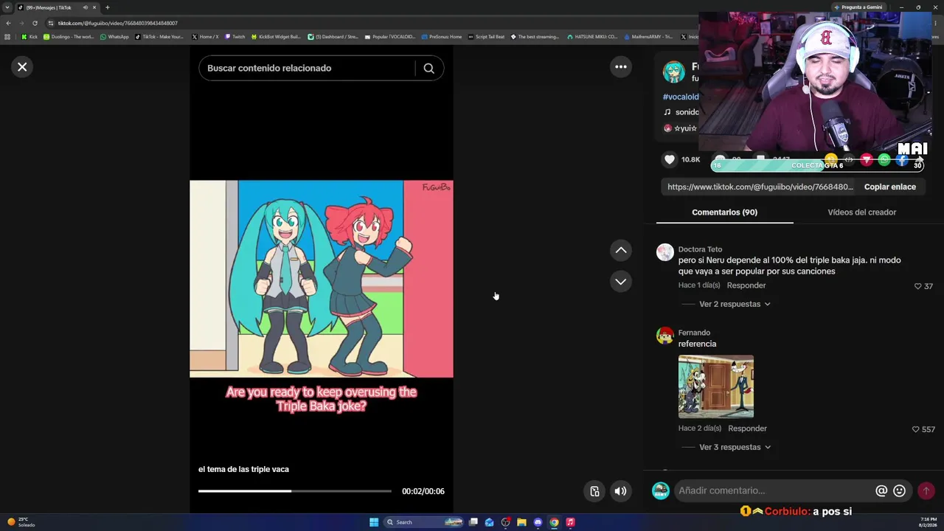944x531 pixels.
Task: Open the Home / X bookmark
Action: coord(205,37)
